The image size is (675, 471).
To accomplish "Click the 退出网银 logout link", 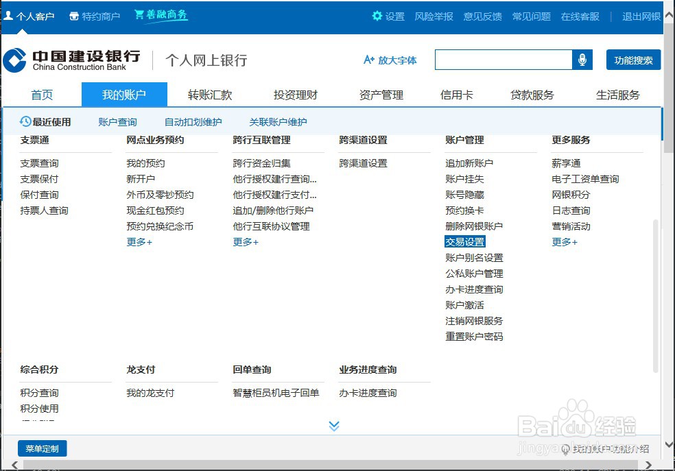I will [641, 16].
